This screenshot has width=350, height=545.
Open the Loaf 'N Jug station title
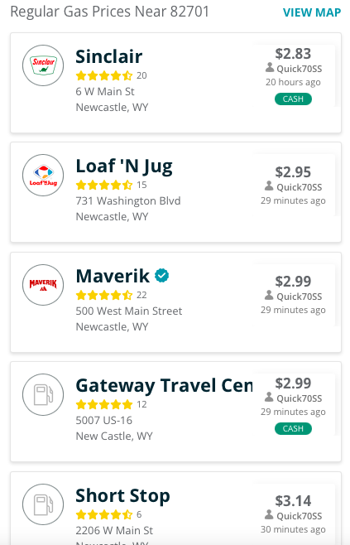click(124, 166)
